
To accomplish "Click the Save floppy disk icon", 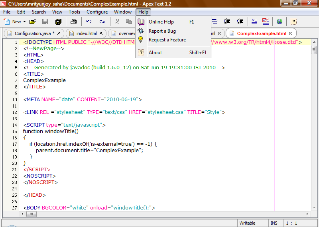I will pyautogui.click(x=45, y=22).
